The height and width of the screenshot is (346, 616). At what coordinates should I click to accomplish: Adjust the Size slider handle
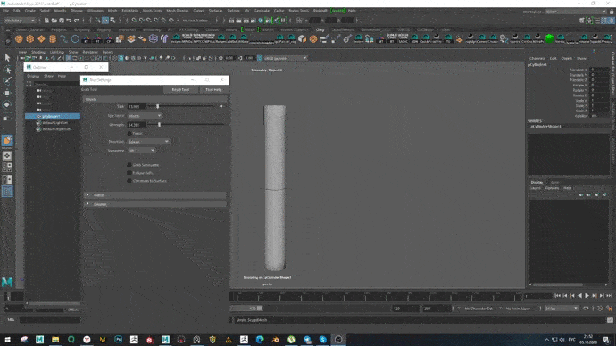[157, 106]
